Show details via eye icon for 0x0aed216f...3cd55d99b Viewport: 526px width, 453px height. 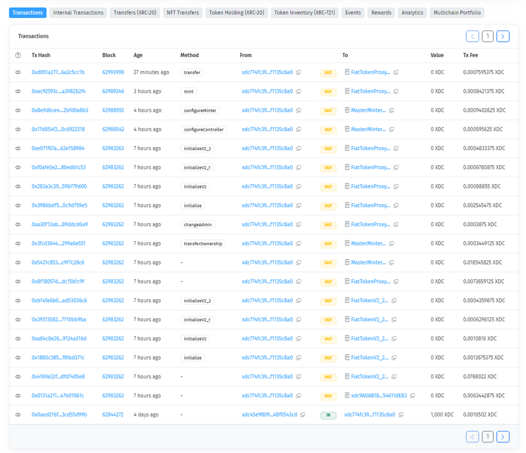(18, 415)
